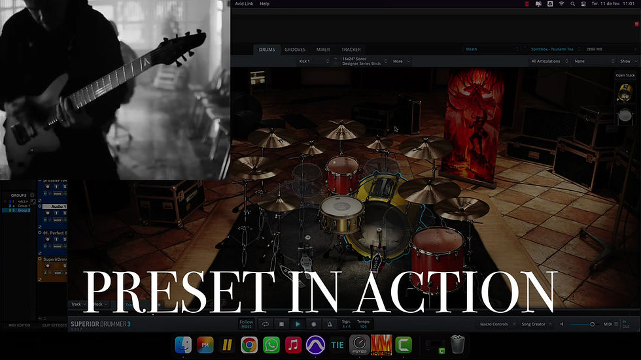Open the TIE app from the Dock
The height and width of the screenshot is (360, 641).
(x=338, y=345)
